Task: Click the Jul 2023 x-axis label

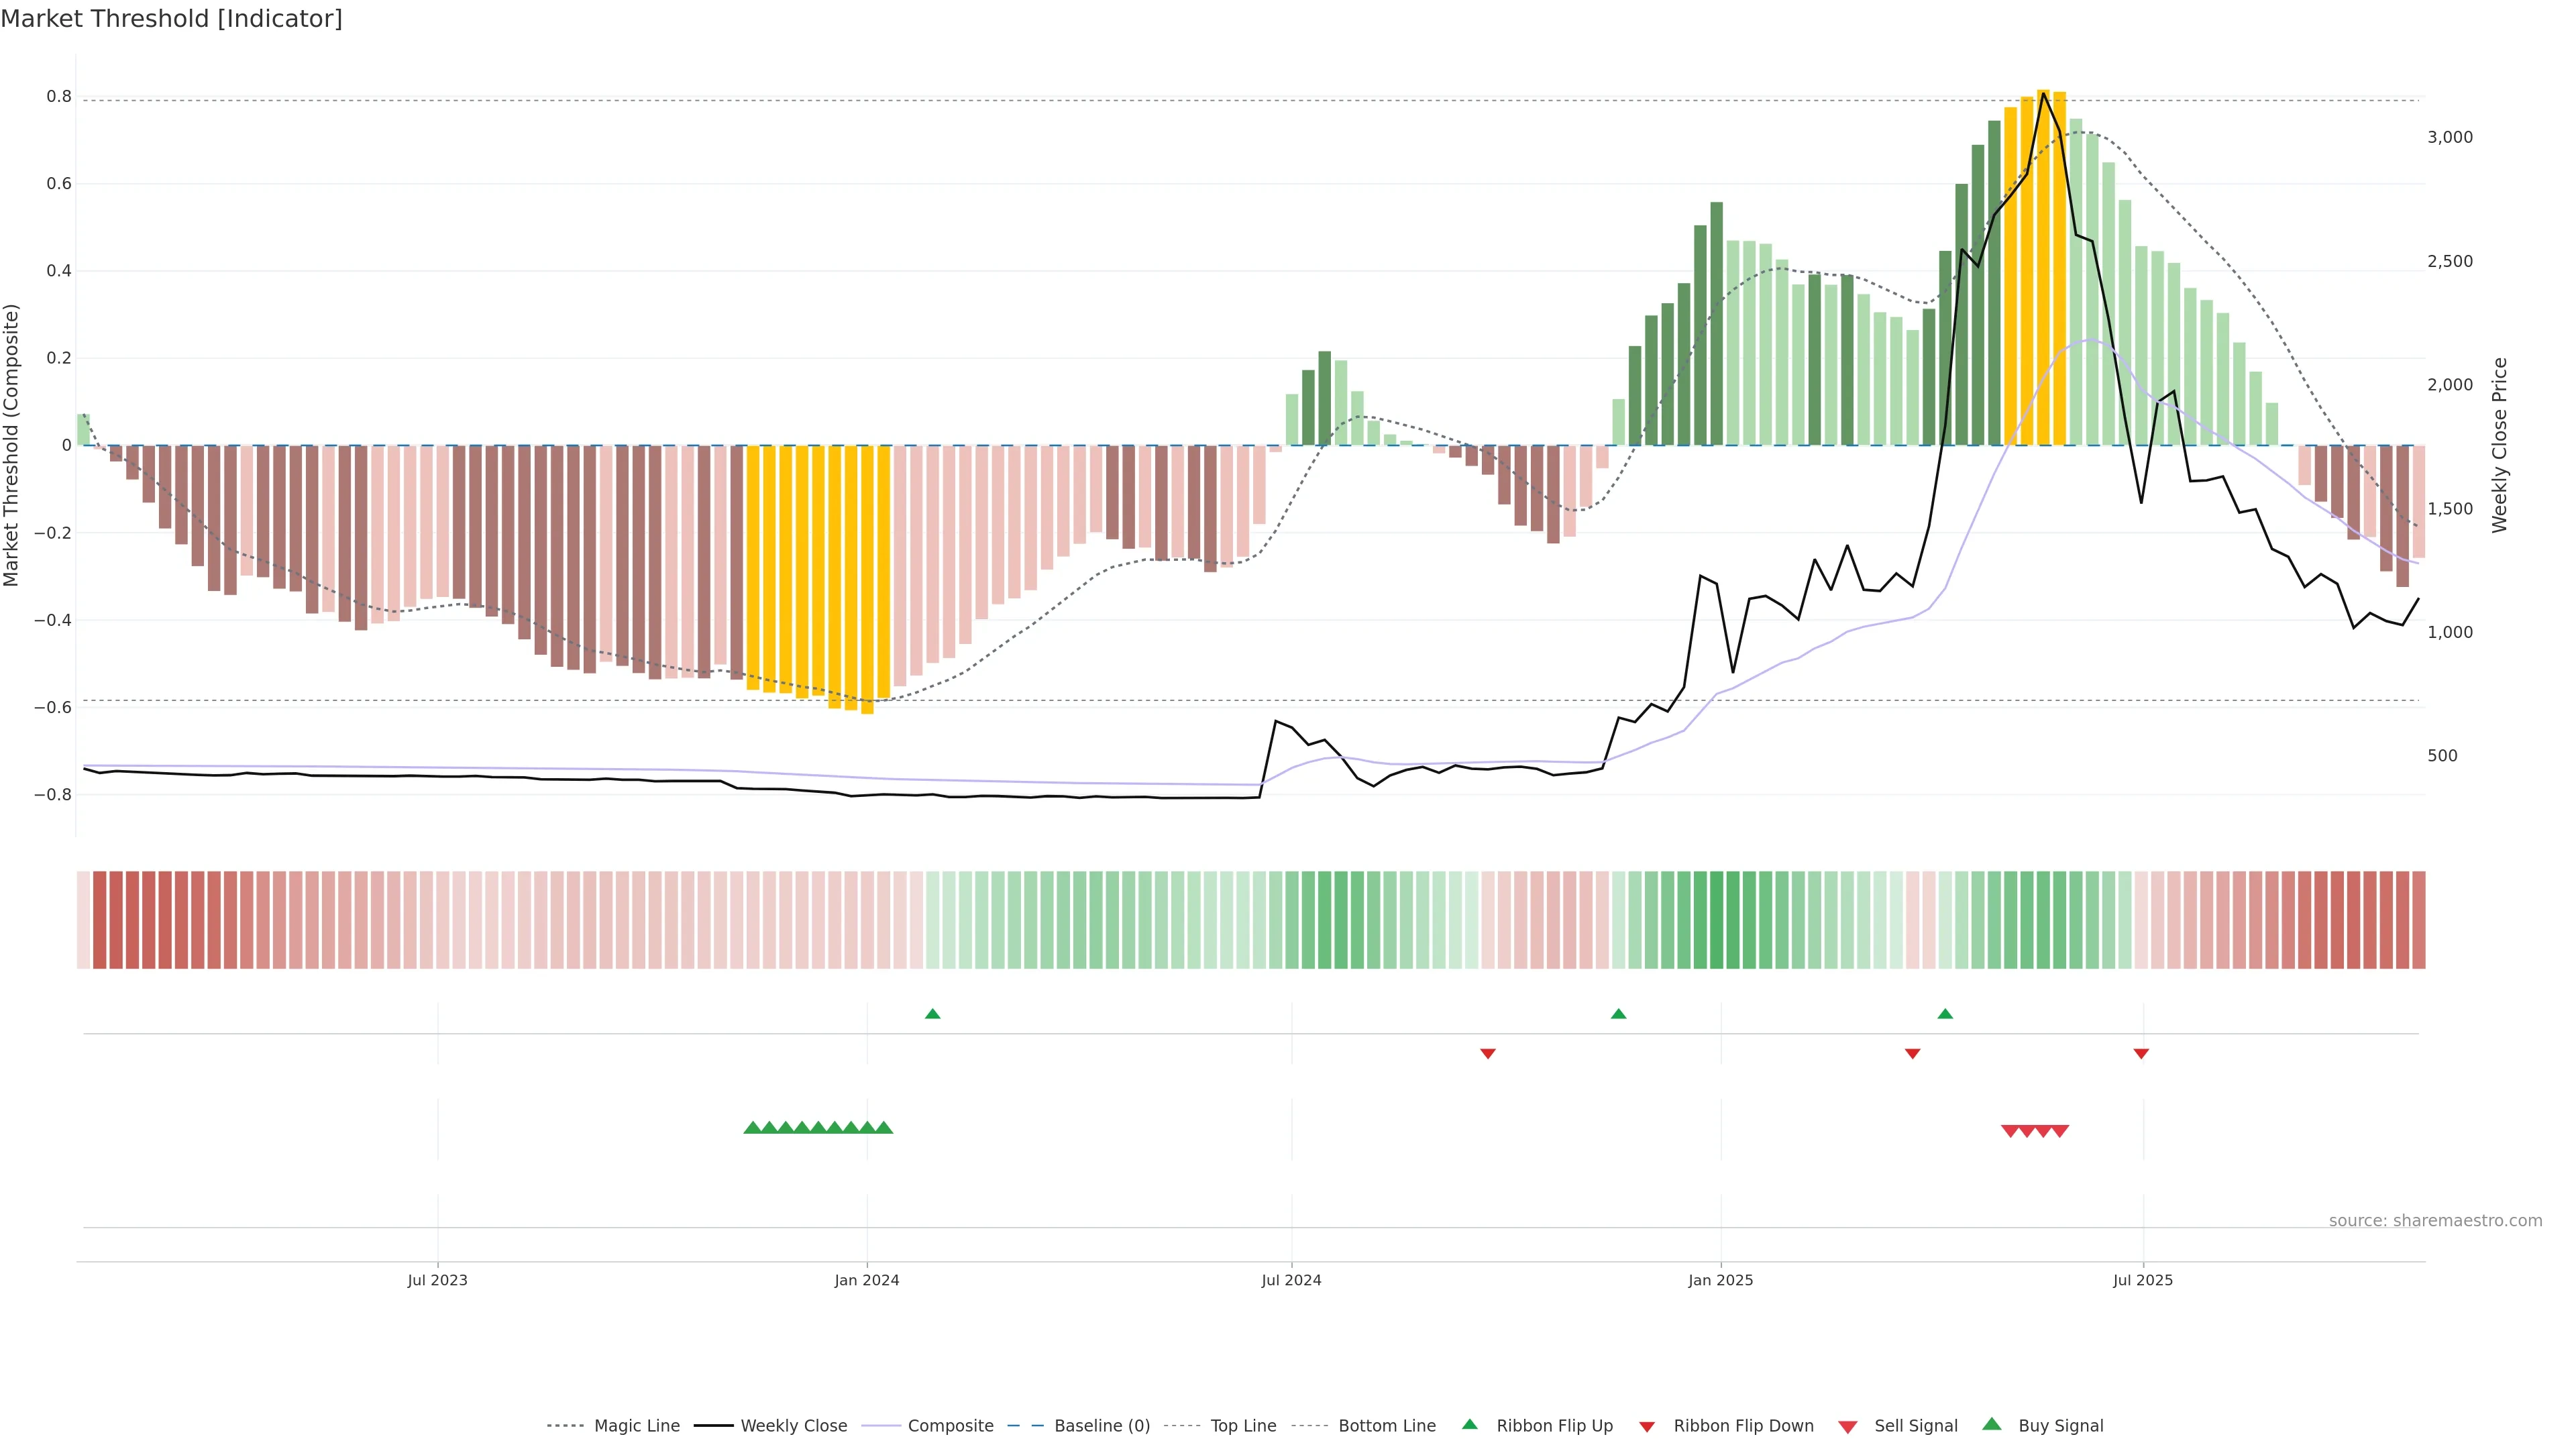Action: click(x=437, y=1280)
